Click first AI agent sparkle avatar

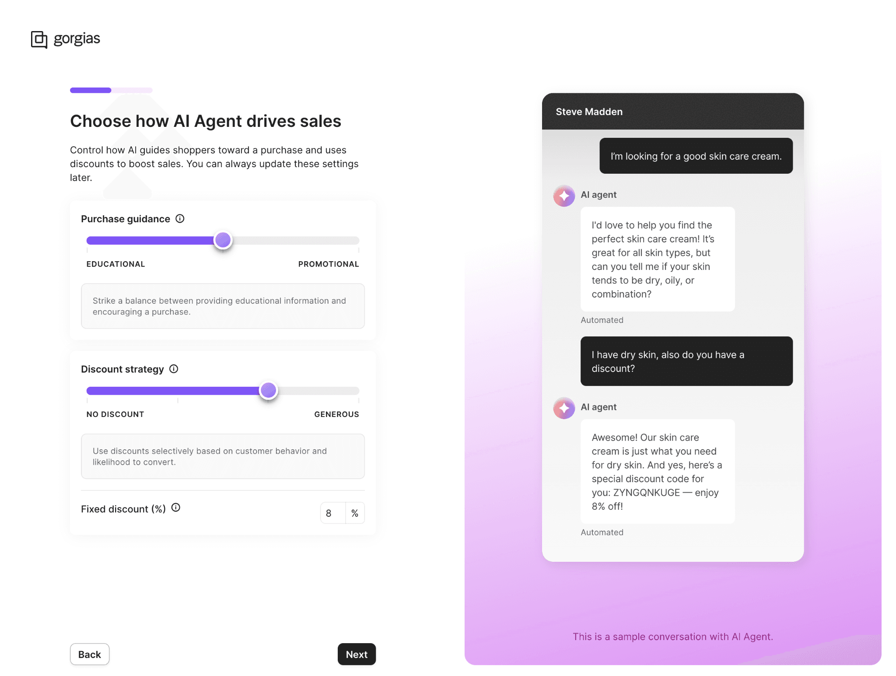[564, 196]
